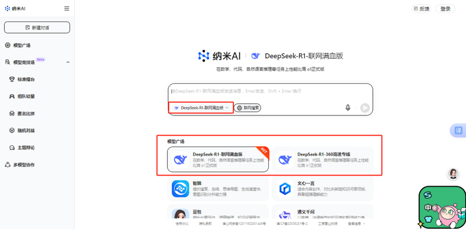This screenshot has height=229, width=466.
Task: Click the 智脑 blue app icon
Action: coord(180,188)
